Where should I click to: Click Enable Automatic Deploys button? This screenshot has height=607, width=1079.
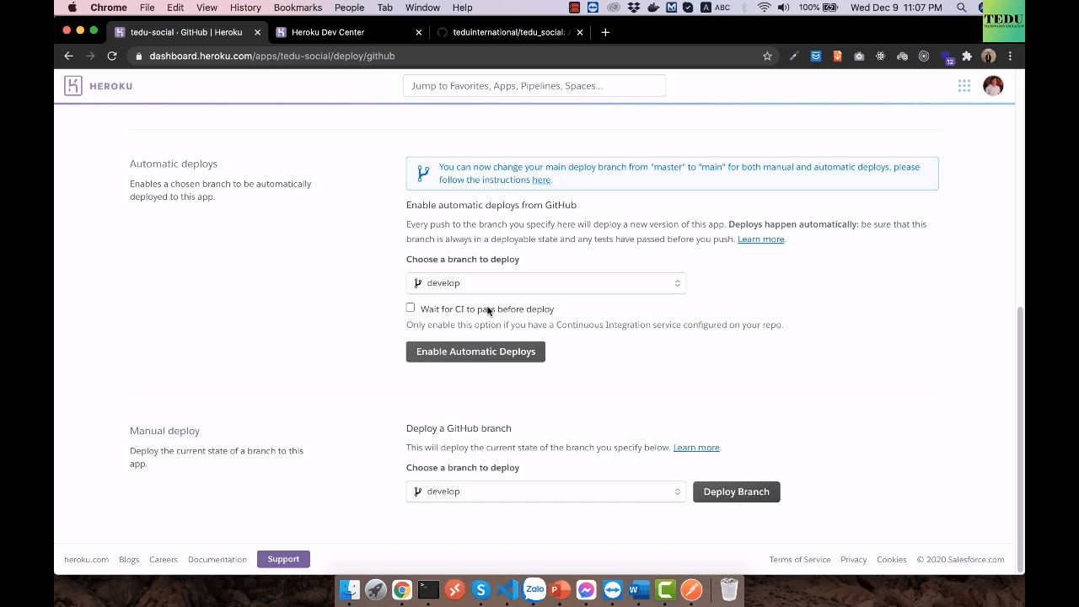(x=475, y=352)
